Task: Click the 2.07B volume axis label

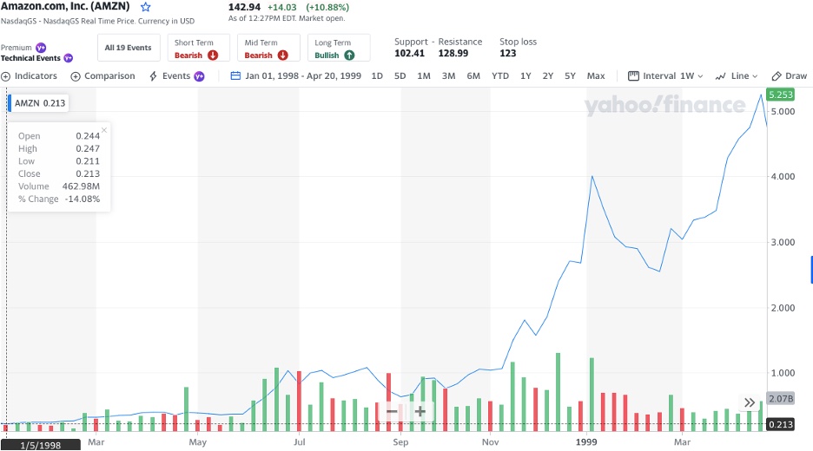Action: 780,398
